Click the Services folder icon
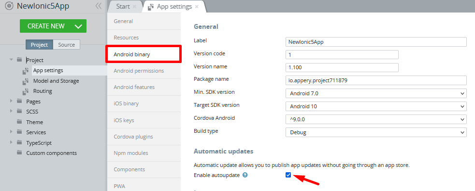The height and width of the screenshot is (191, 475). tap(19, 132)
